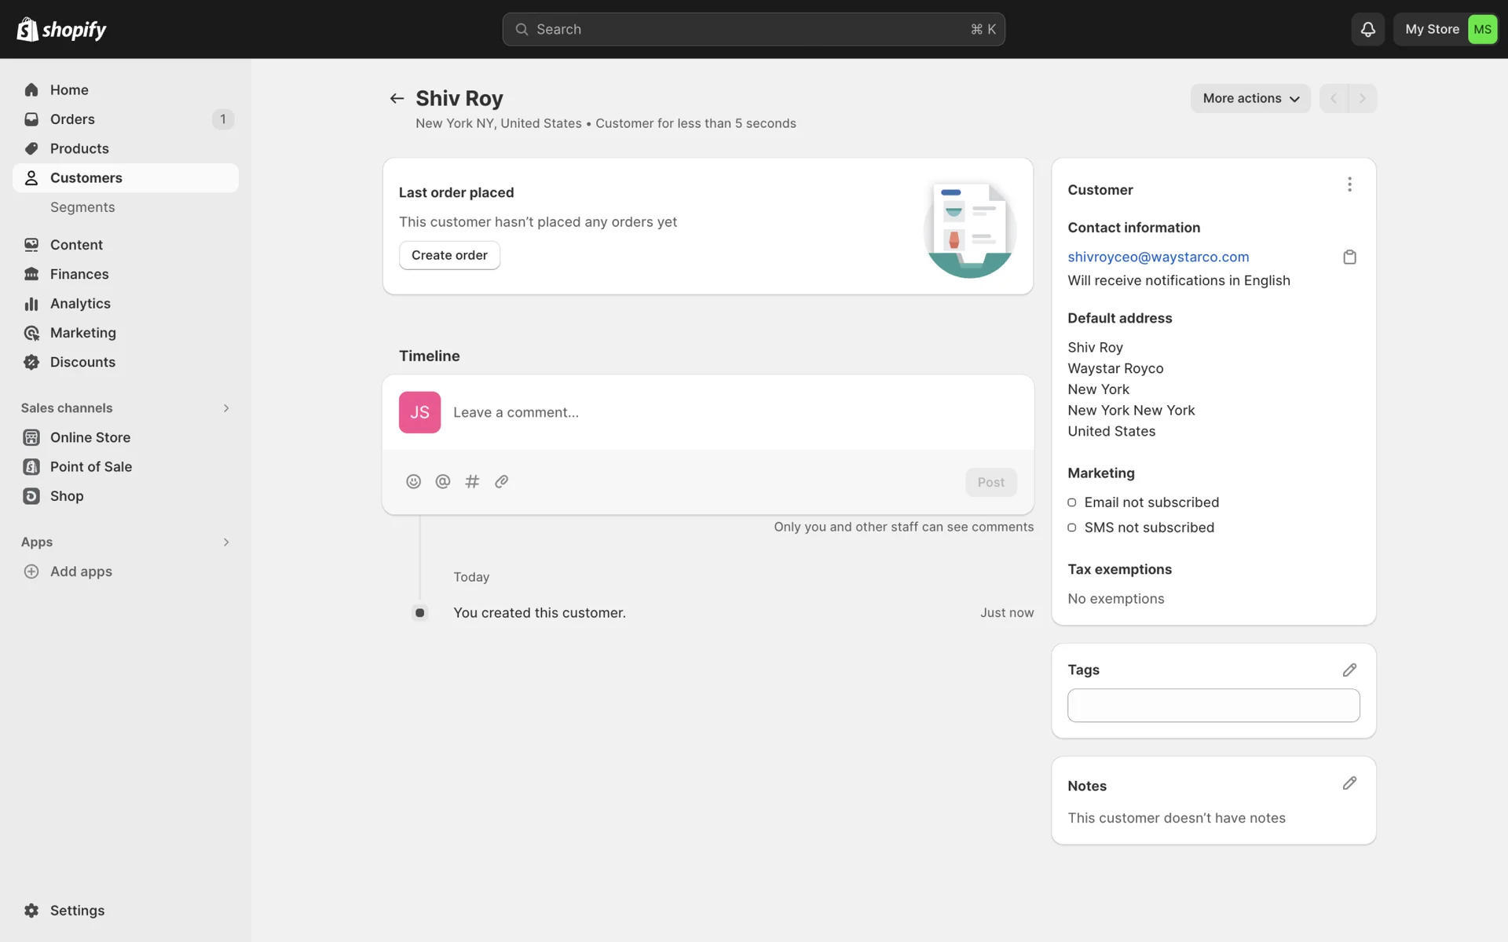Image resolution: width=1508 pixels, height=942 pixels.
Task: Click the shivroyceo@waystarco.com email link
Action: click(1158, 257)
